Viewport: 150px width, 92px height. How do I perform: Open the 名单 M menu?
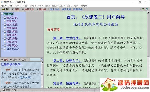(18, 6)
